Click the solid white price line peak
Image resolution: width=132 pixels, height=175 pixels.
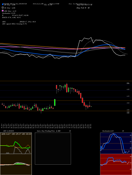pyautogui.click(x=91, y=37)
